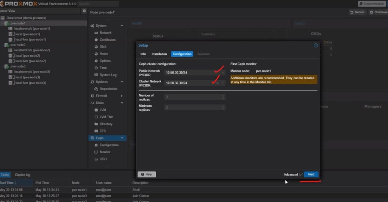Click the Ceph Monitor screen icon

point(96,152)
